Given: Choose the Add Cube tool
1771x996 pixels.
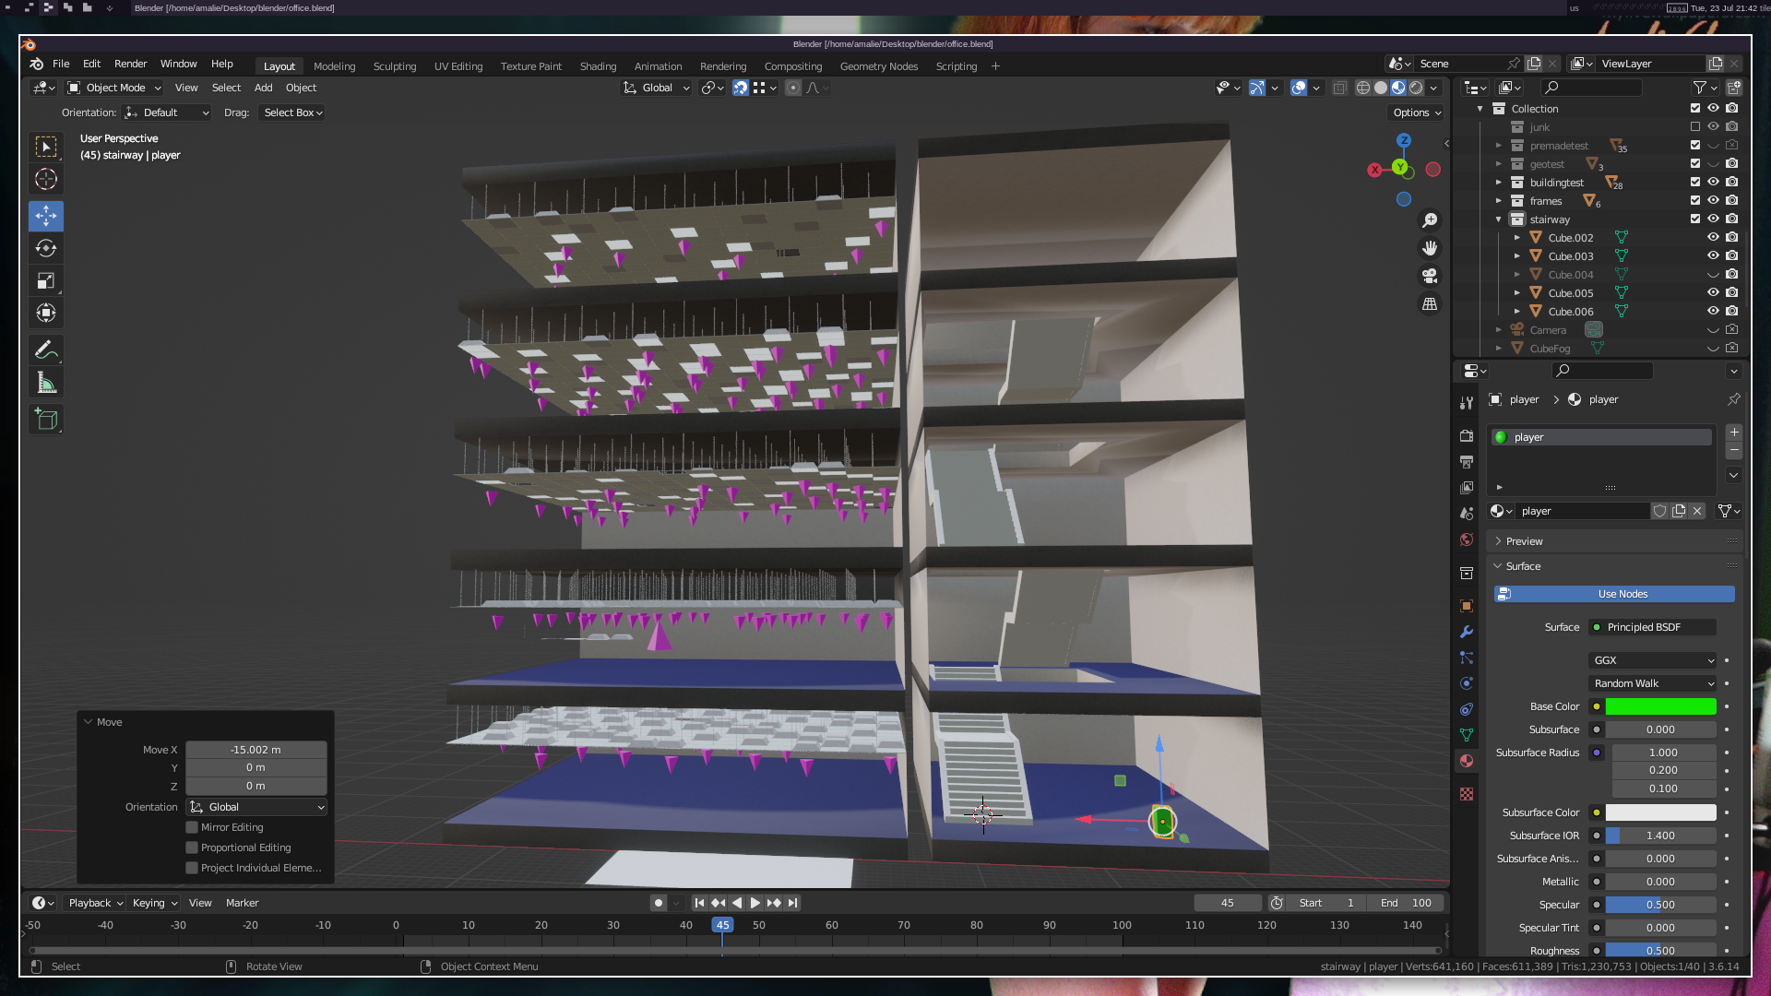Looking at the screenshot, I should [x=46, y=420].
